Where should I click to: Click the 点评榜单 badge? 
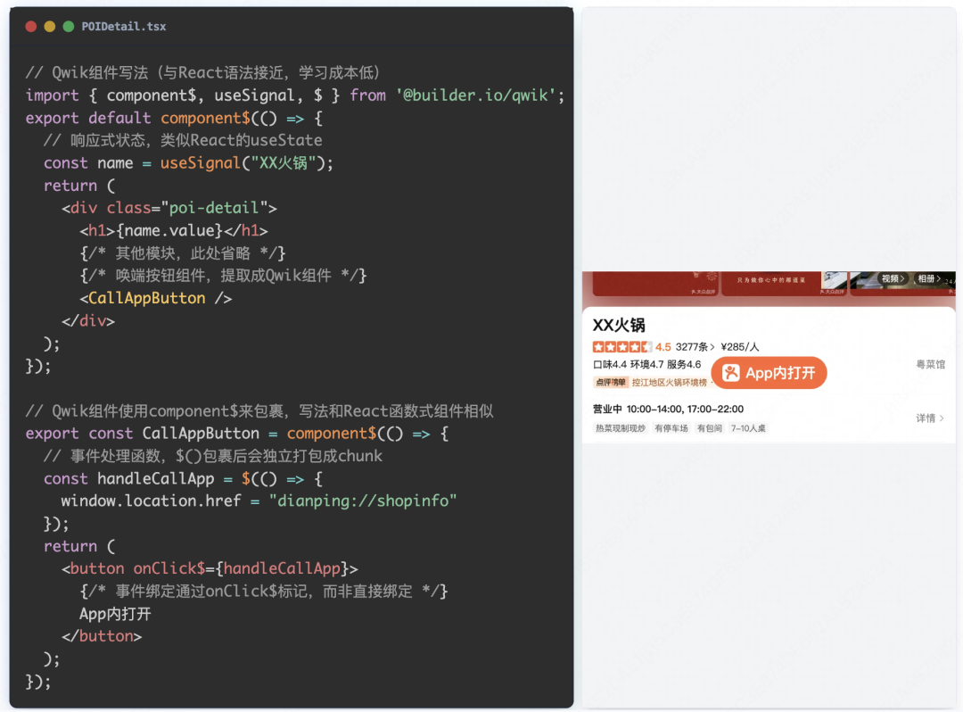pyautogui.click(x=611, y=383)
